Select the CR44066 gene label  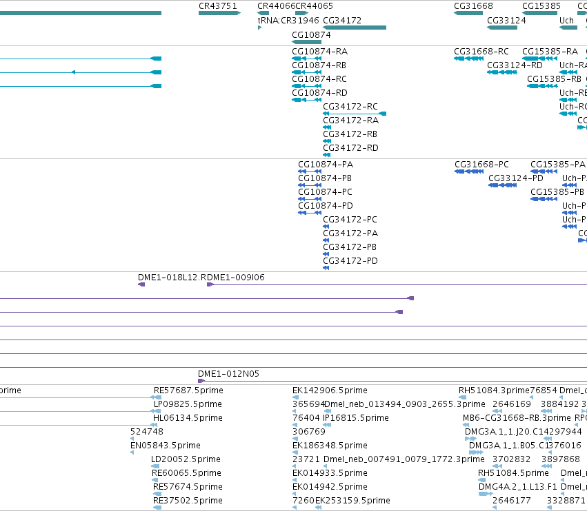click(x=277, y=6)
